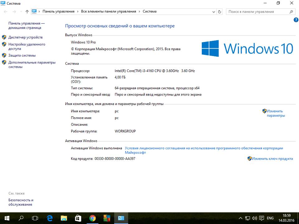Show hidden tray icons chevron

click(240, 218)
